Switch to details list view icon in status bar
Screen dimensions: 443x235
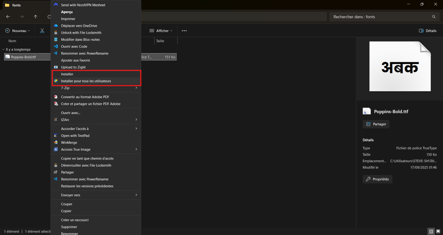coord(431,231)
